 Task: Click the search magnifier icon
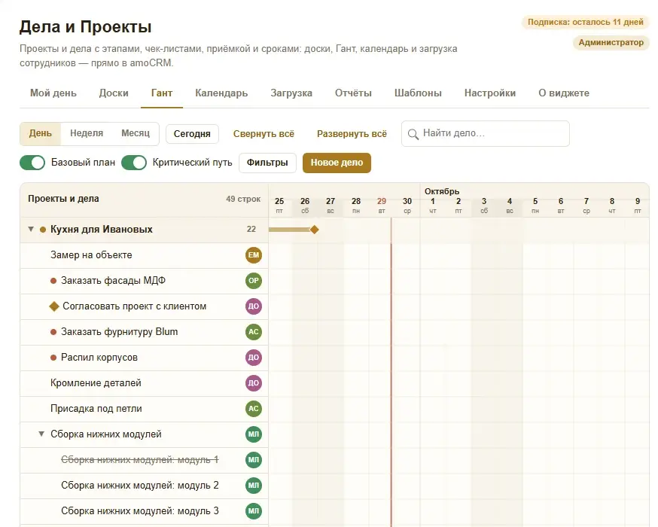(x=413, y=134)
